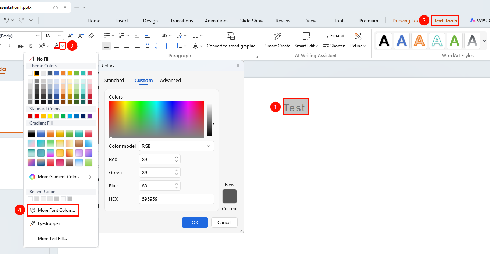Click the Expand text button

[x=334, y=36]
